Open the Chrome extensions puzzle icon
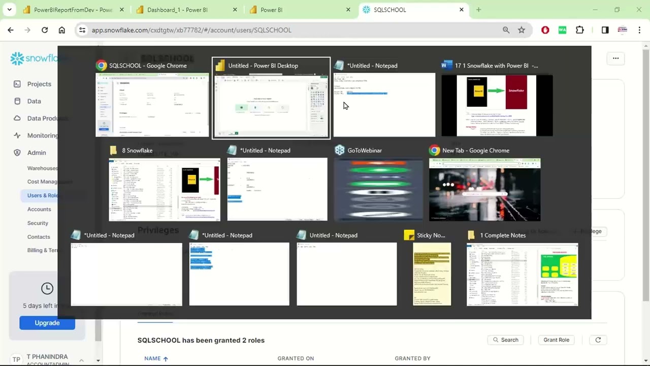The width and height of the screenshot is (650, 366). point(580,30)
